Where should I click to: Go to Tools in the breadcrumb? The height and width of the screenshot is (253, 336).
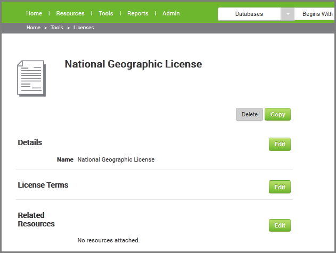click(57, 28)
